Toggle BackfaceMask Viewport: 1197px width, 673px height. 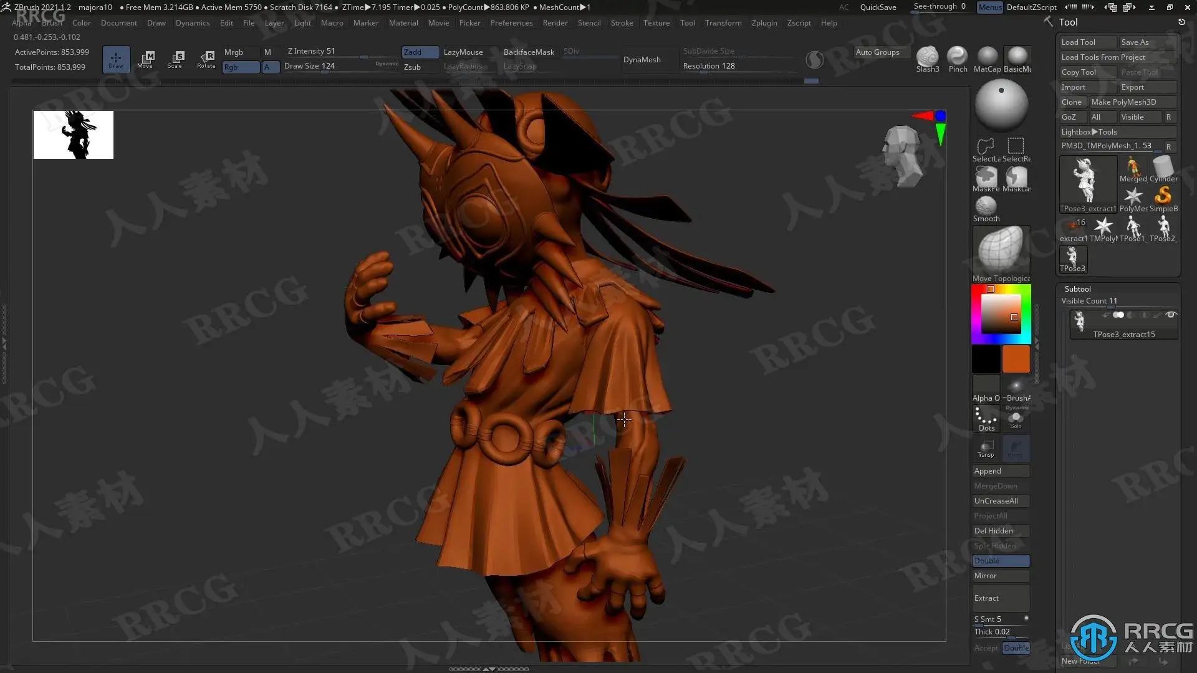529,52
